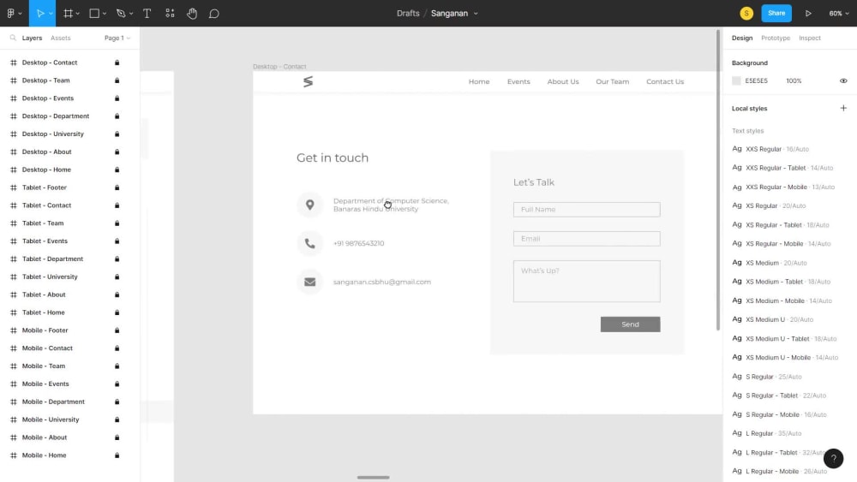This screenshot has height=482, width=857.
Task: Switch to the Layers tab
Action: tap(32, 39)
